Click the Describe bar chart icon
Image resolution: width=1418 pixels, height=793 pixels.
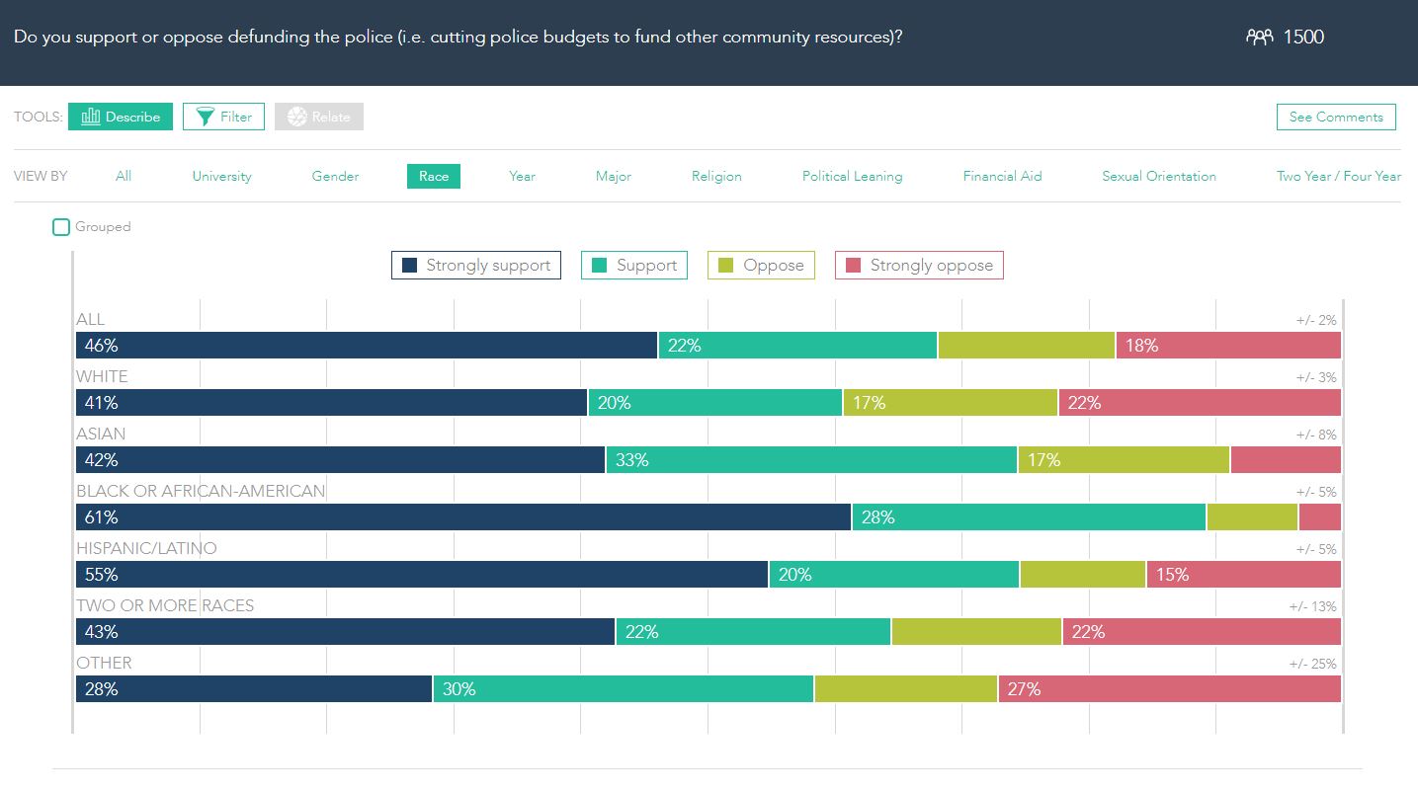tap(91, 117)
